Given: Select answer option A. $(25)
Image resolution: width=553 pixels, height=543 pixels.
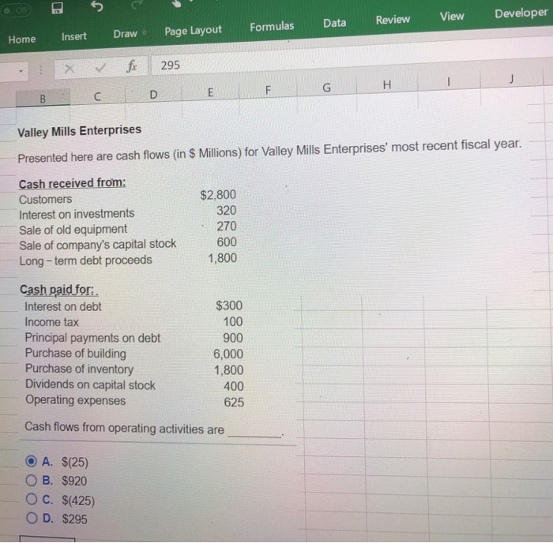Looking at the screenshot, I should pos(57,462).
